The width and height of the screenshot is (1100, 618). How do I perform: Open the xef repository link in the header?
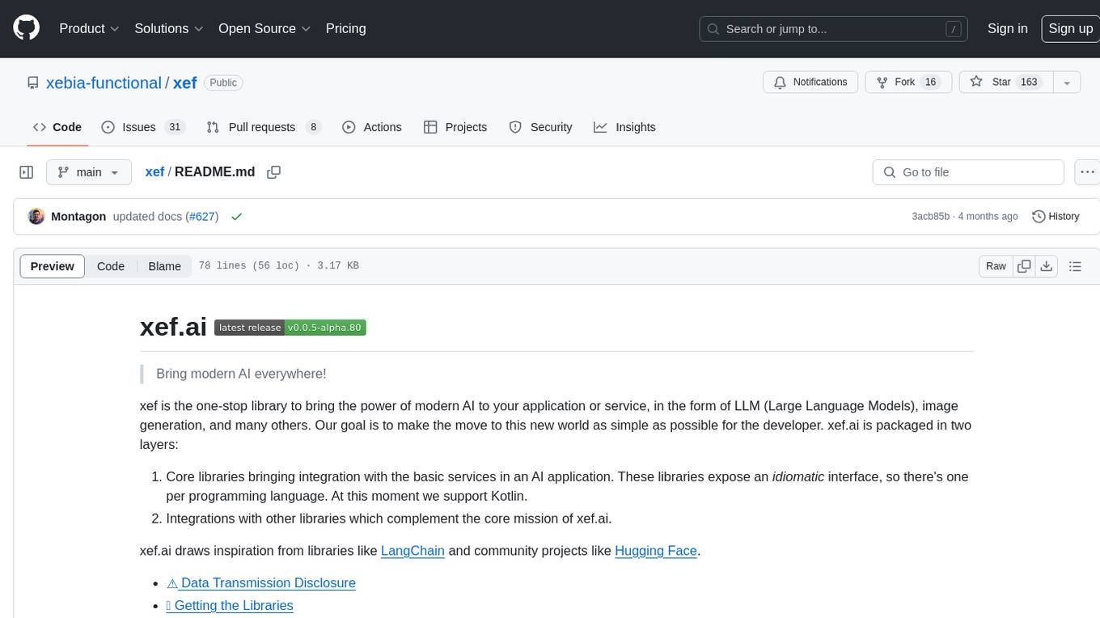(185, 83)
